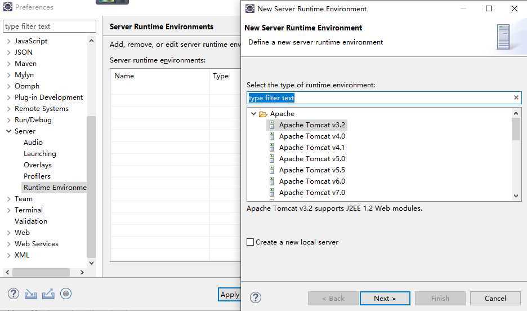
Task: Click the preferences tree horizontal scrollbar thumb
Action: point(41,272)
